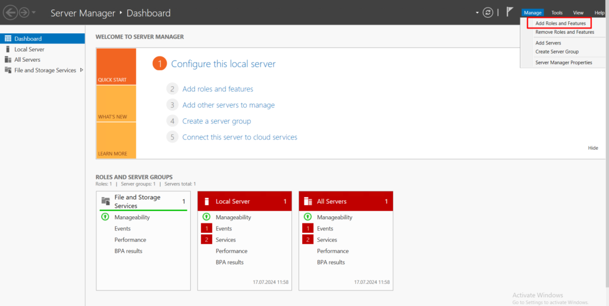Open Performance in All Servers tile
Viewport: 609px width, 306px height.
click(x=333, y=251)
